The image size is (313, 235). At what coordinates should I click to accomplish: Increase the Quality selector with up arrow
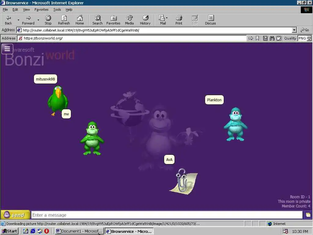pos(309,37)
